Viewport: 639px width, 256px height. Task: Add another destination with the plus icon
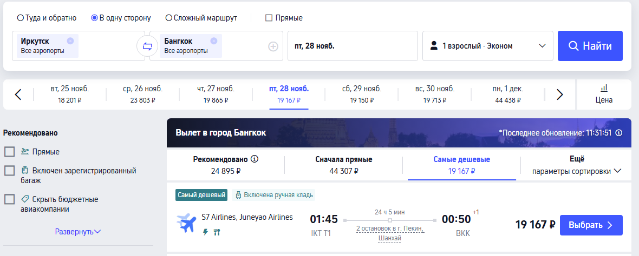272,47
